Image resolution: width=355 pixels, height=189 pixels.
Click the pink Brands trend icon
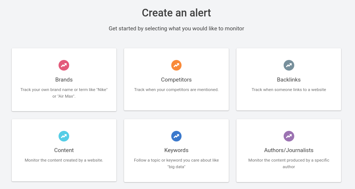click(64, 65)
